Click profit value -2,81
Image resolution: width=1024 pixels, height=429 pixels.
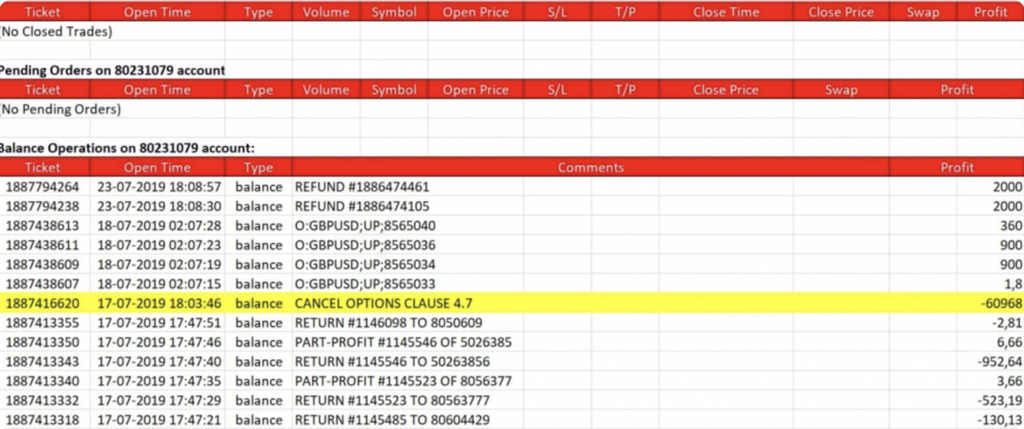click(1007, 323)
